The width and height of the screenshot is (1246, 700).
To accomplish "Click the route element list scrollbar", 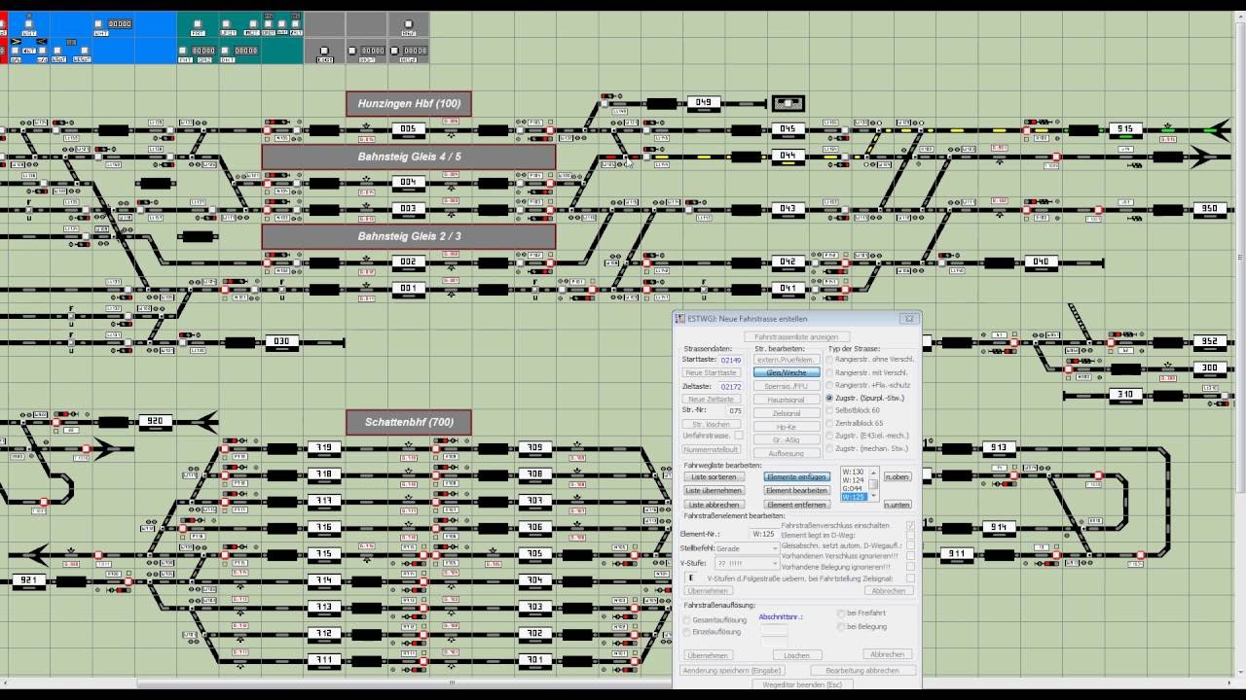I will point(874,484).
